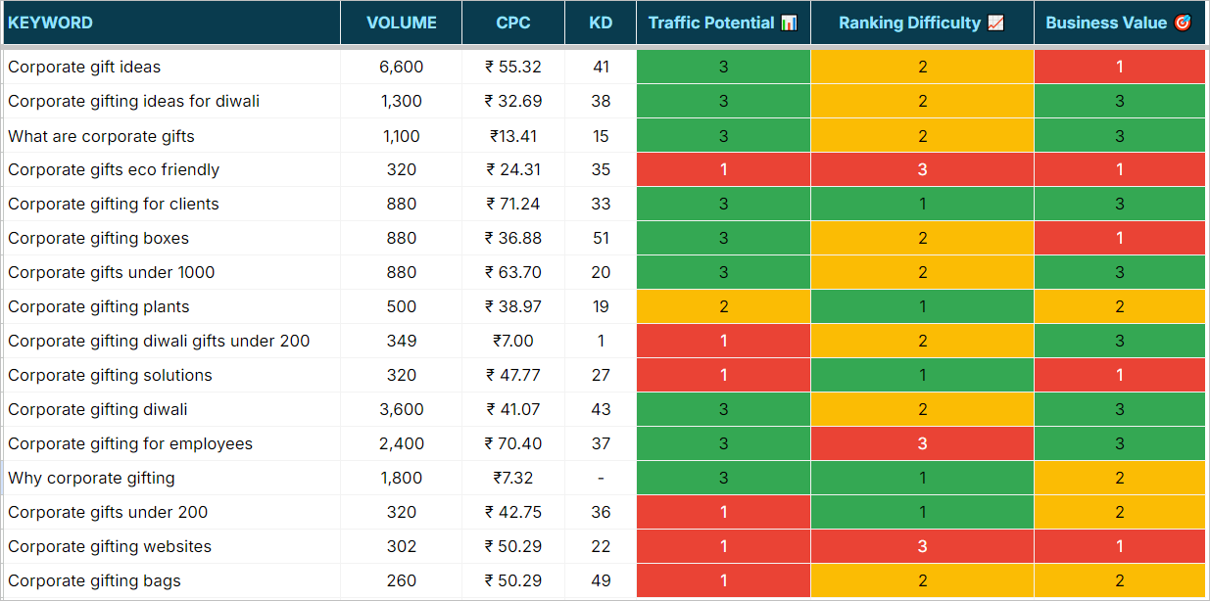The width and height of the screenshot is (1210, 601).
Task: Select the Business Value column header
Action: 1119,23
